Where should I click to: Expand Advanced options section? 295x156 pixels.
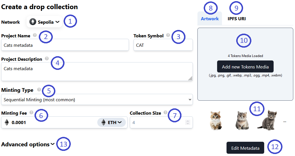(28, 144)
